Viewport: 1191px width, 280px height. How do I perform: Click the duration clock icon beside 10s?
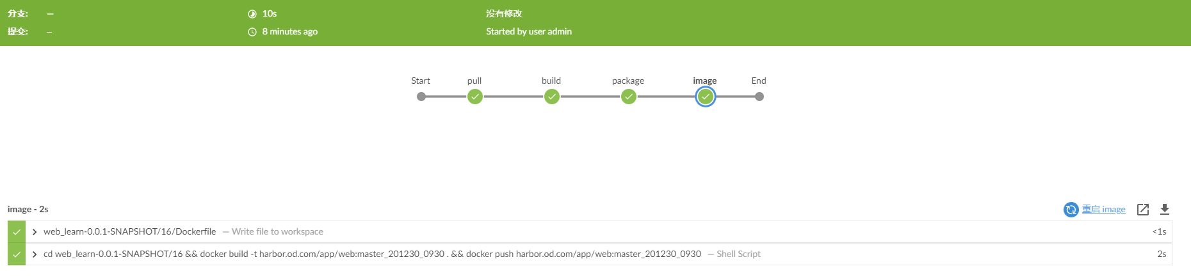[x=252, y=14]
